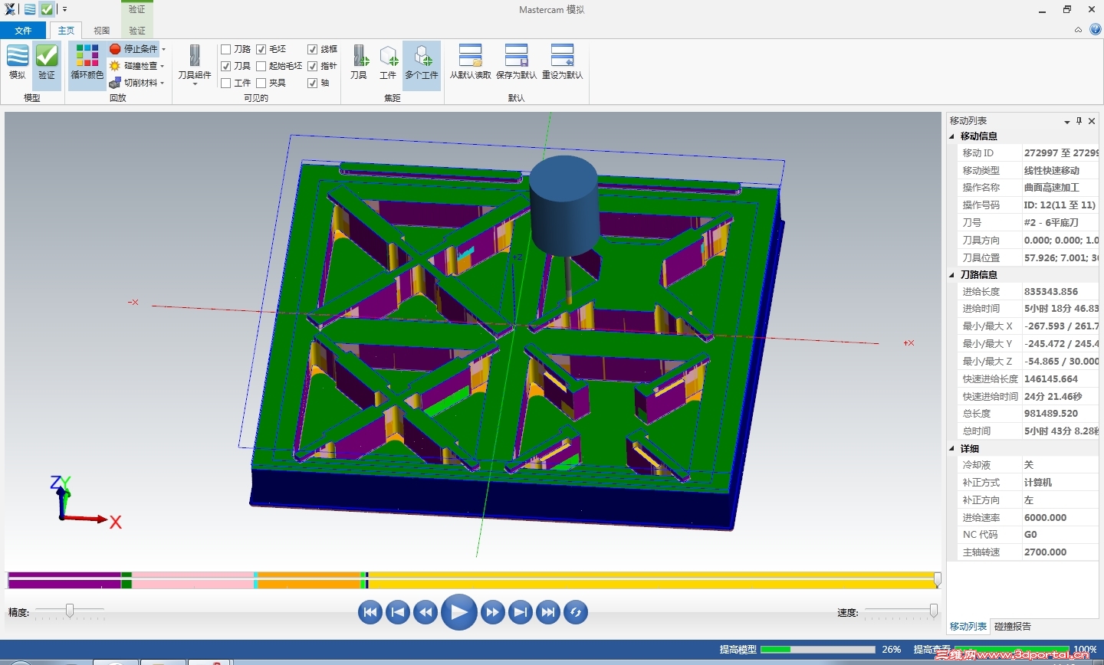Click the 操作名称 value 曲面高速加工
This screenshot has width=1104, height=665.
(x=1051, y=188)
